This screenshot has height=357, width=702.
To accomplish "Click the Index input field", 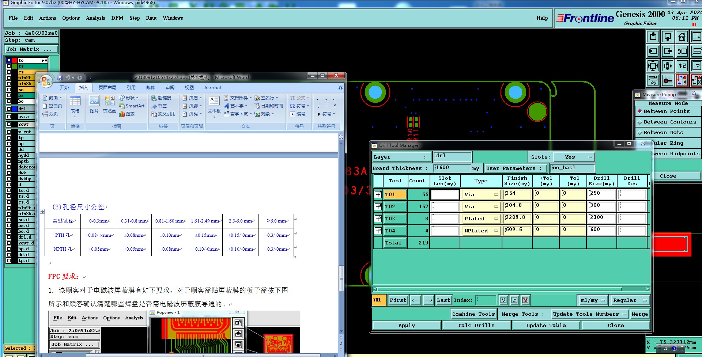I will [x=486, y=300].
